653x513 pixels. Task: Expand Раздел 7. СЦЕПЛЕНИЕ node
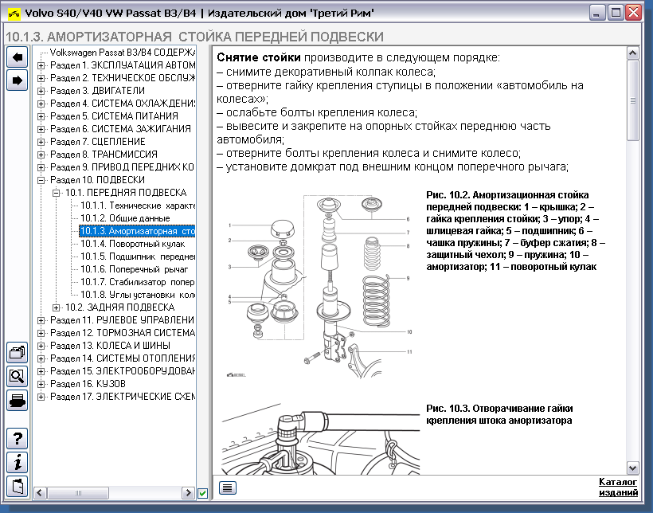[41, 142]
